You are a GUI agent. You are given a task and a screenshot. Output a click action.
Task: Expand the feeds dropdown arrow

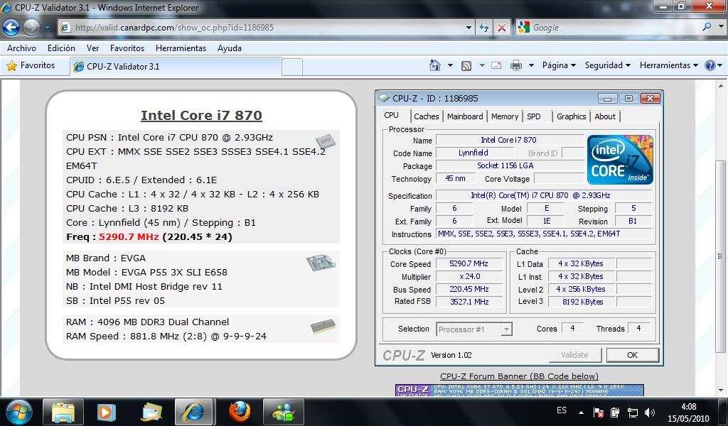pos(482,65)
